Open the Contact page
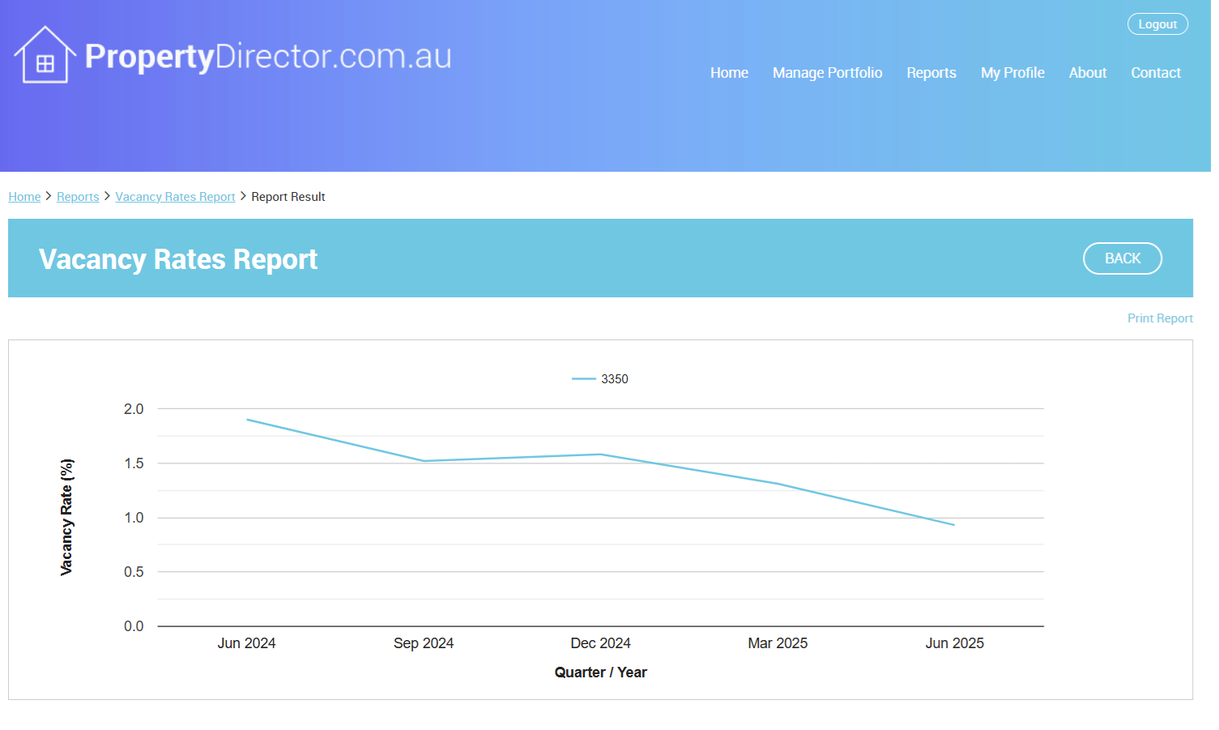1219x730 pixels. click(1155, 73)
